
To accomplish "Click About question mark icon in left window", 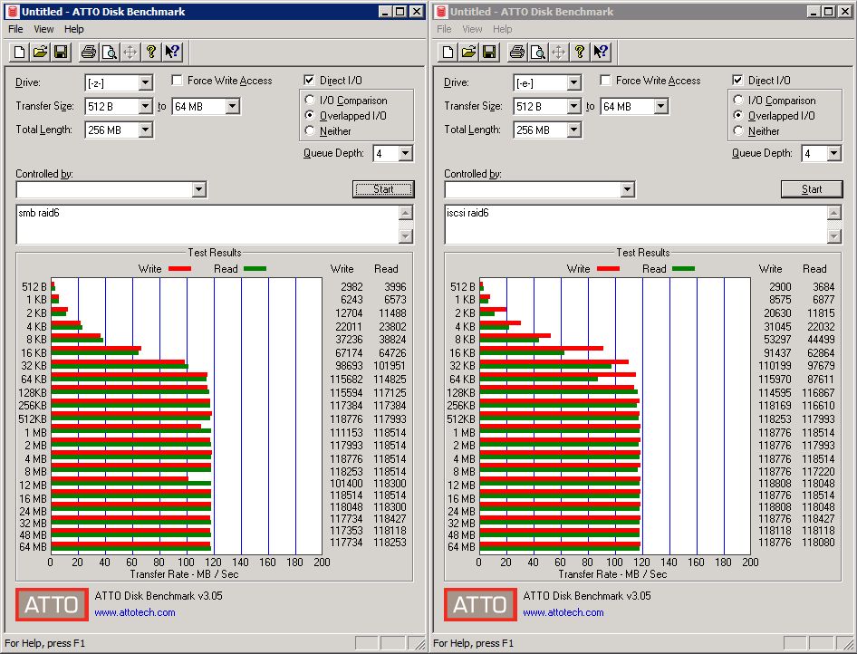I will point(151,52).
